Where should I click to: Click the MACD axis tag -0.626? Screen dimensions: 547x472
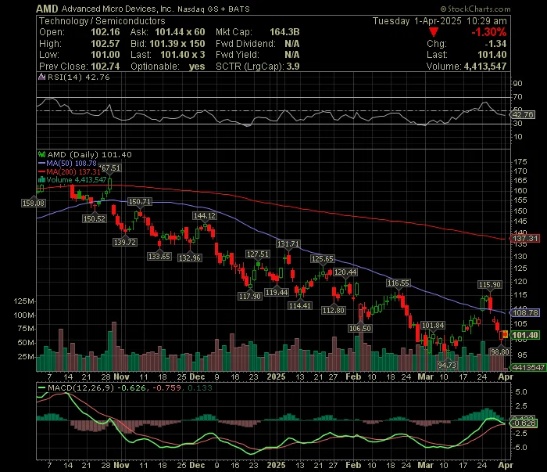[523, 423]
